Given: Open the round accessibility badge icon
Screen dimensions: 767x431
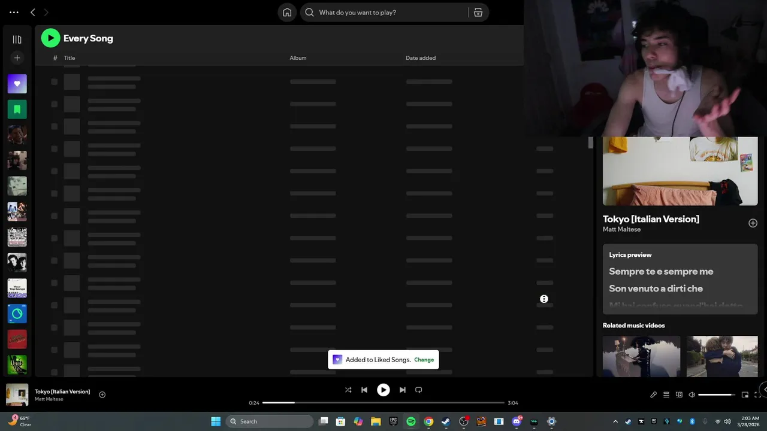Looking at the screenshot, I should pos(544,299).
